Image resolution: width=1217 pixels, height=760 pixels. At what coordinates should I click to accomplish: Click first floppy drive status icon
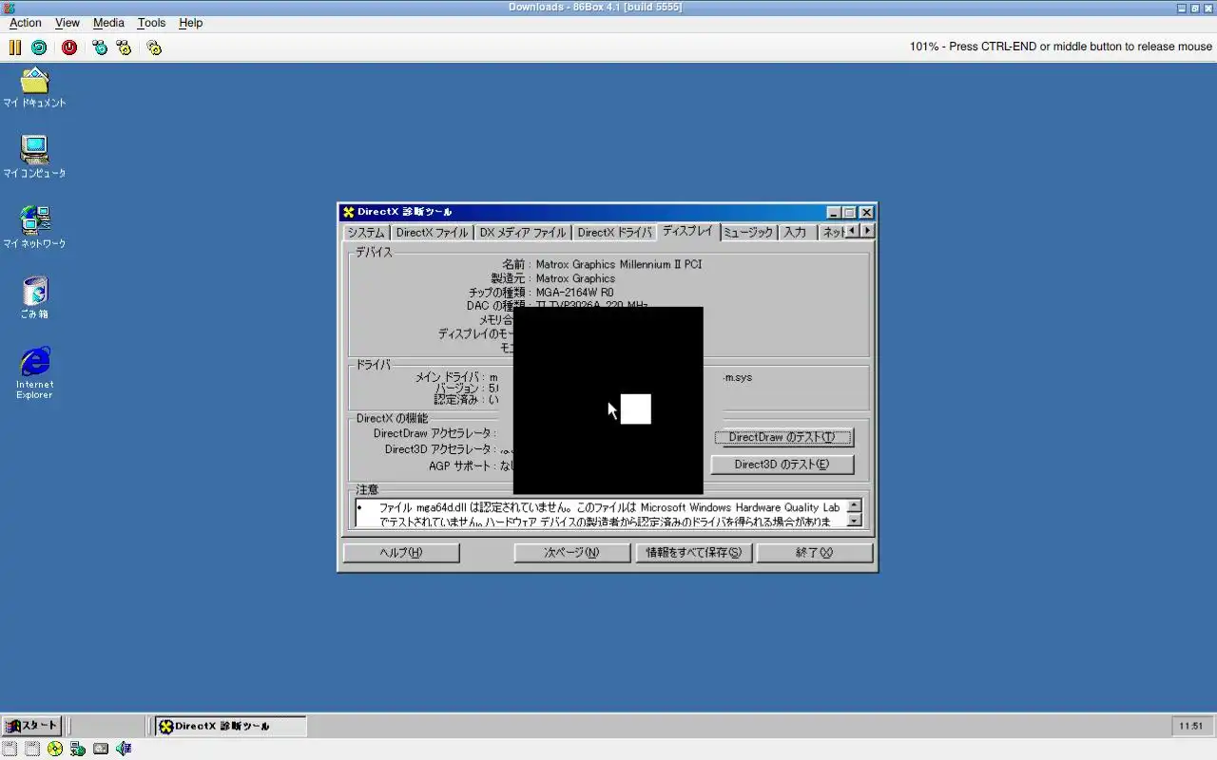coord(10,749)
